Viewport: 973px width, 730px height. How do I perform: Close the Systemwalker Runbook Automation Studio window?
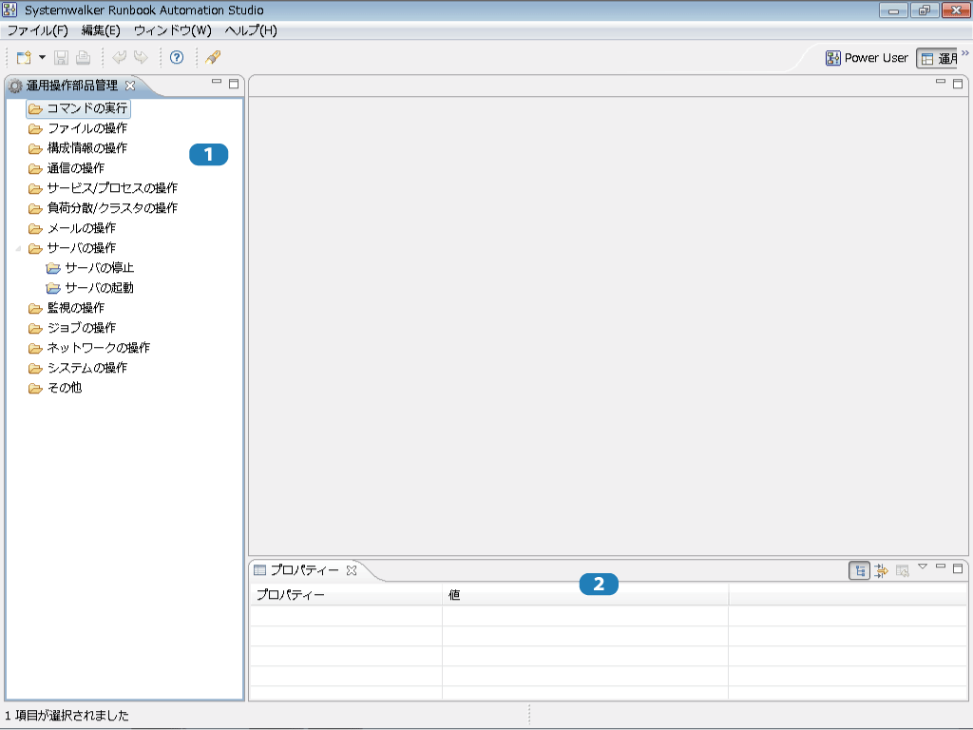[956, 10]
